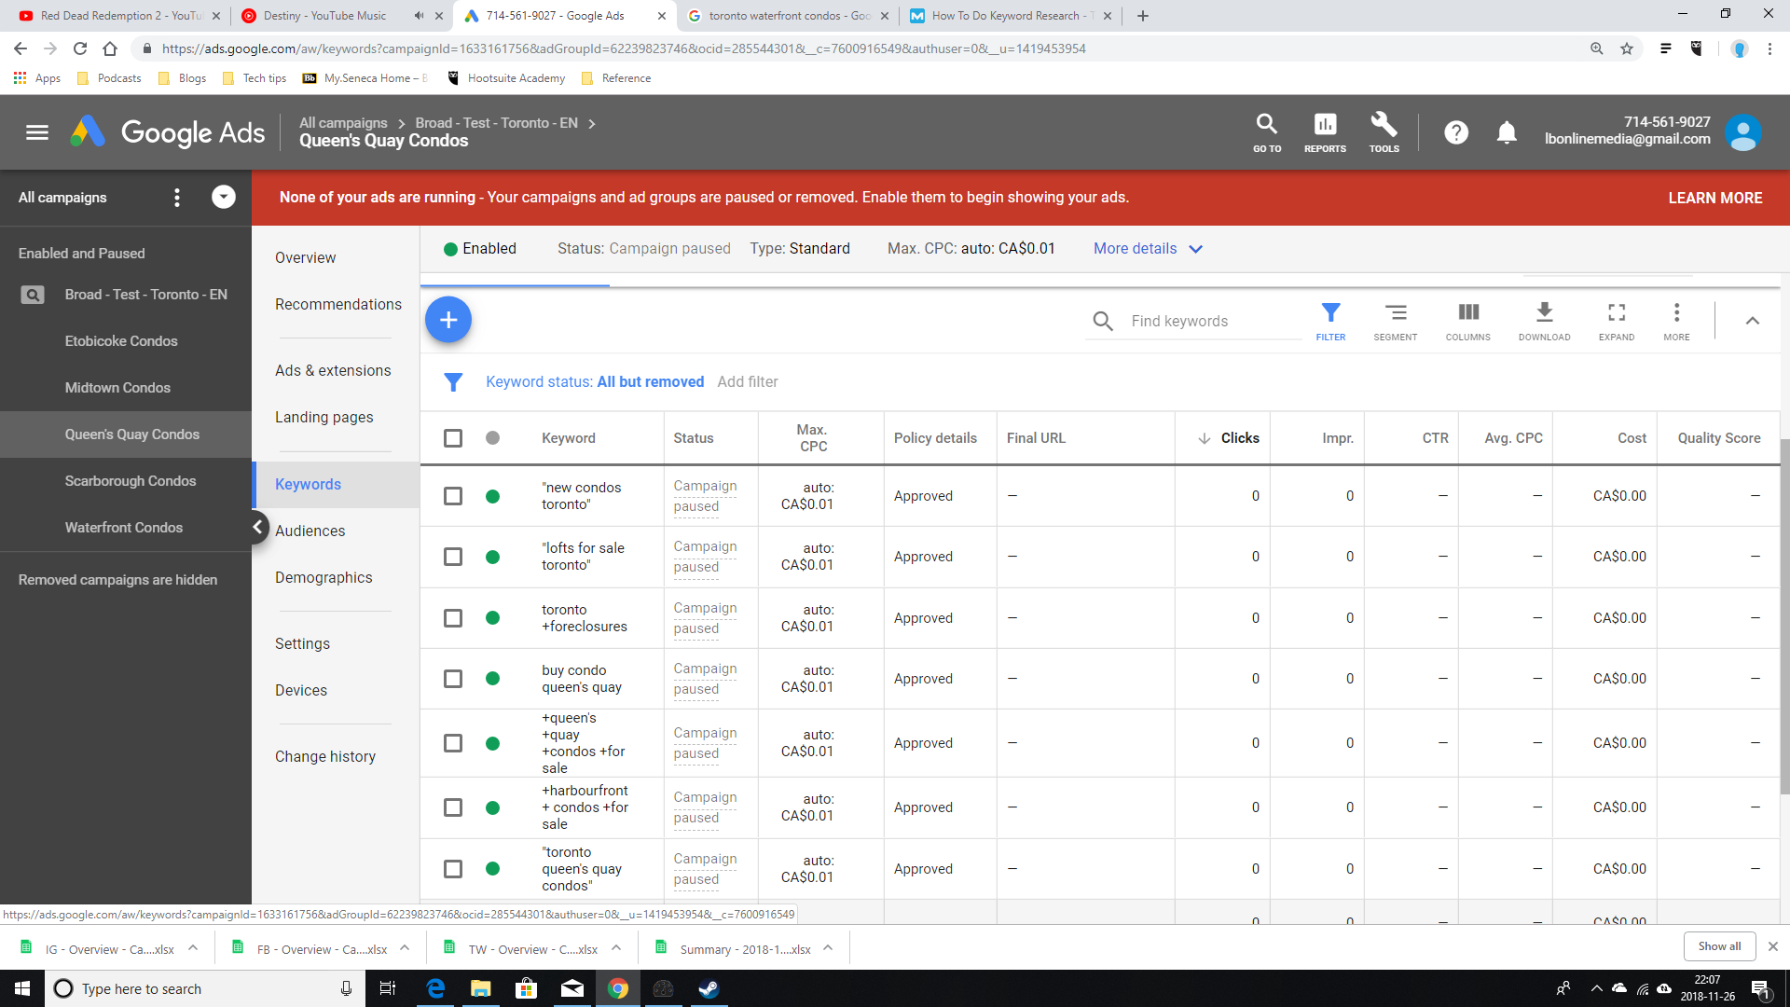Open the Ads & extensions menu item
Screen dimensions: 1790x1007
point(333,370)
